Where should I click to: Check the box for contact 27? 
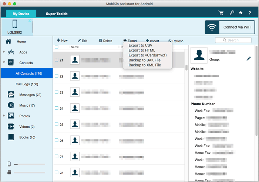click(57, 156)
